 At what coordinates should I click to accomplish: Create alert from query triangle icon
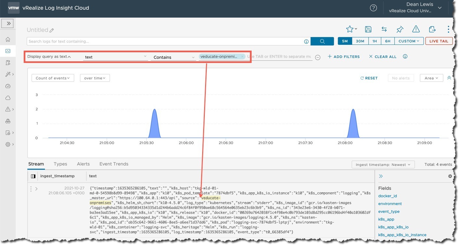(416, 29)
